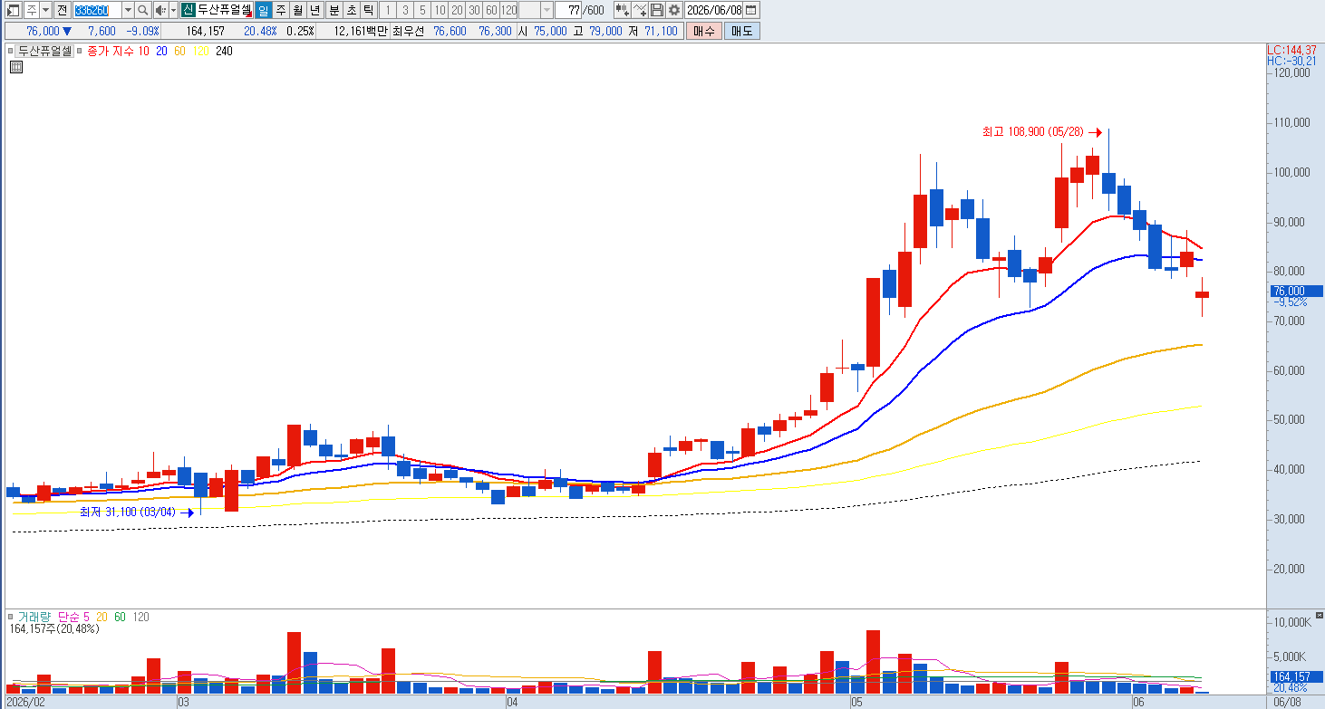
Task: Expand the stock code dropdown arrow
Action: (128, 10)
